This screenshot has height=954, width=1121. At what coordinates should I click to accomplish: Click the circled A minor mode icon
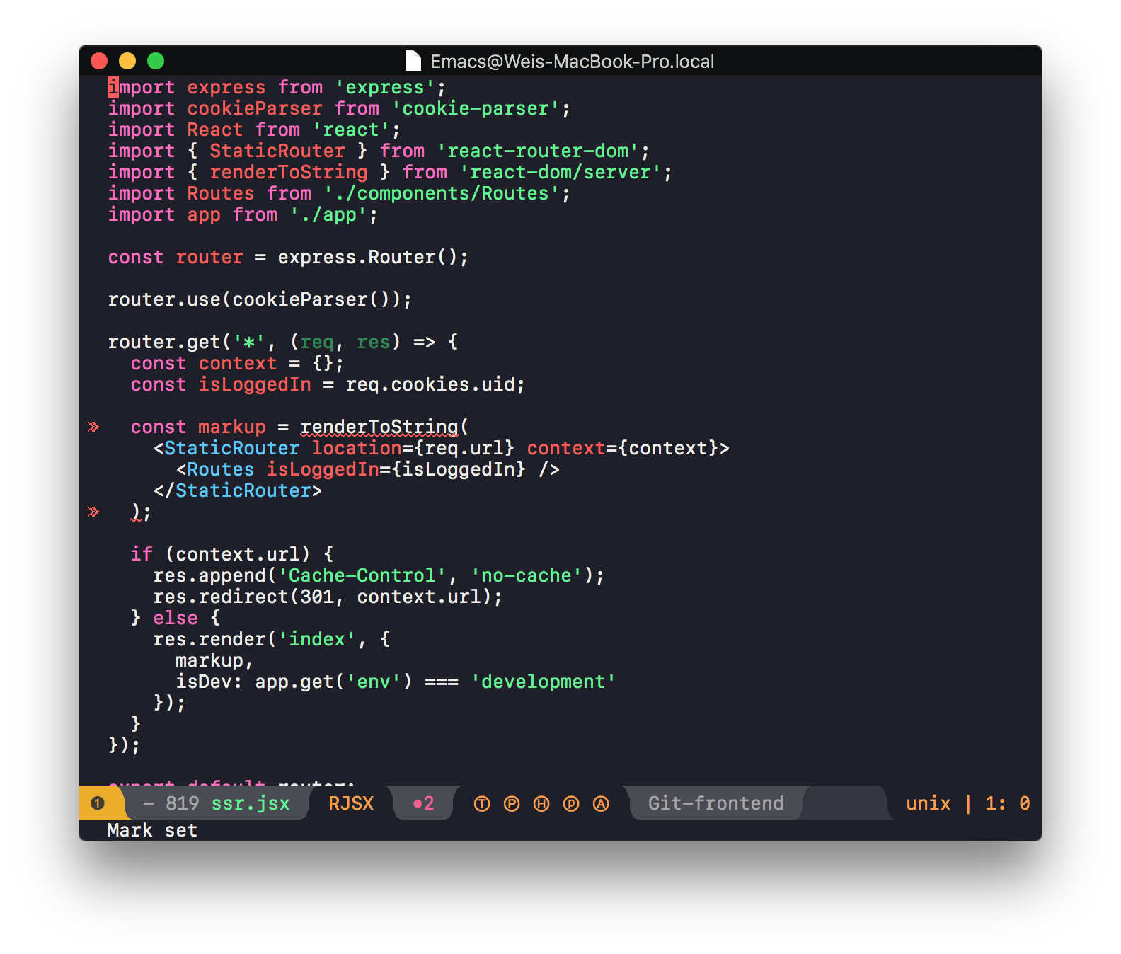[x=601, y=804]
